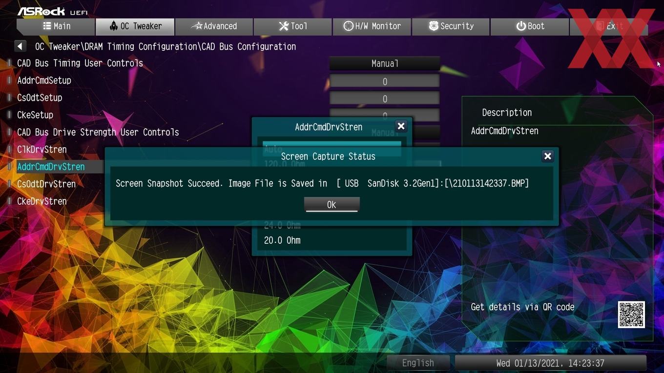Go to H/W Monitor tab
Image resolution: width=664 pixels, height=373 pixels.
pos(372,26)
